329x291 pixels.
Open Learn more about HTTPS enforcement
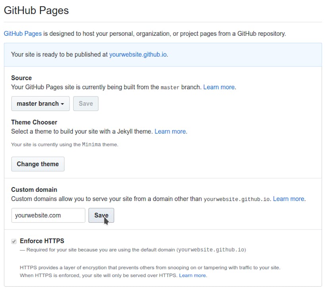pyautogui.click(x=192, y=275)
